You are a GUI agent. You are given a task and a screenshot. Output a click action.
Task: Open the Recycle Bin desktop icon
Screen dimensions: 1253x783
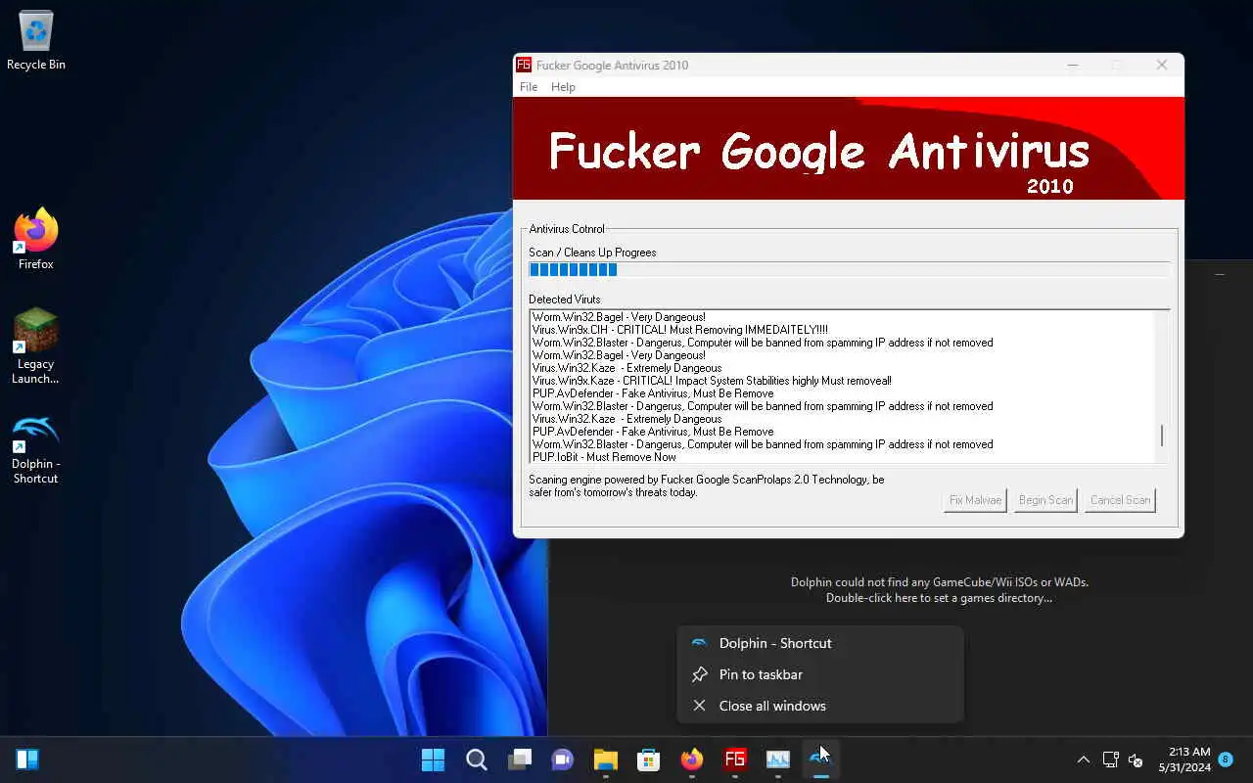click(x=36, y=41)
